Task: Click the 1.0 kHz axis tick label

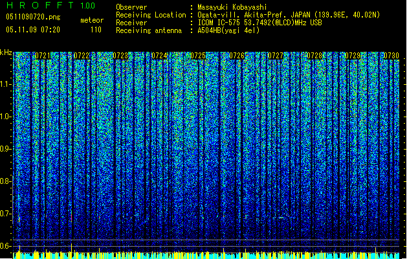Action: pyautogui.click(x=6, y=117)
